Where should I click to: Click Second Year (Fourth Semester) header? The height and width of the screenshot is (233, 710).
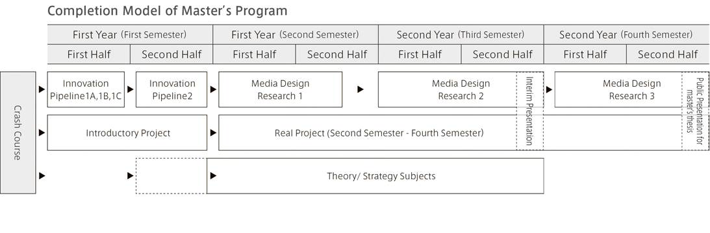tap(627, 35)
